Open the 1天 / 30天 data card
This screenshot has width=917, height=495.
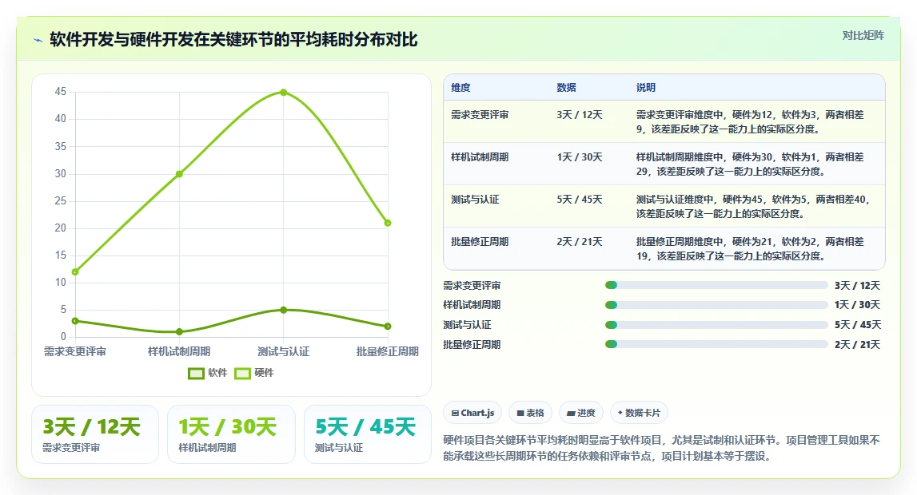(232, 434)
